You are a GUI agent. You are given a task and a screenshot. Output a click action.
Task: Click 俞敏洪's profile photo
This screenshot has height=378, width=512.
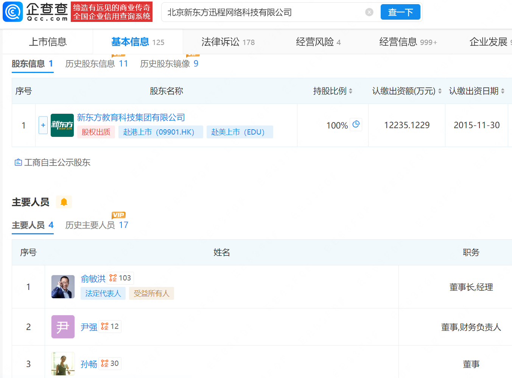pos(63,287)
